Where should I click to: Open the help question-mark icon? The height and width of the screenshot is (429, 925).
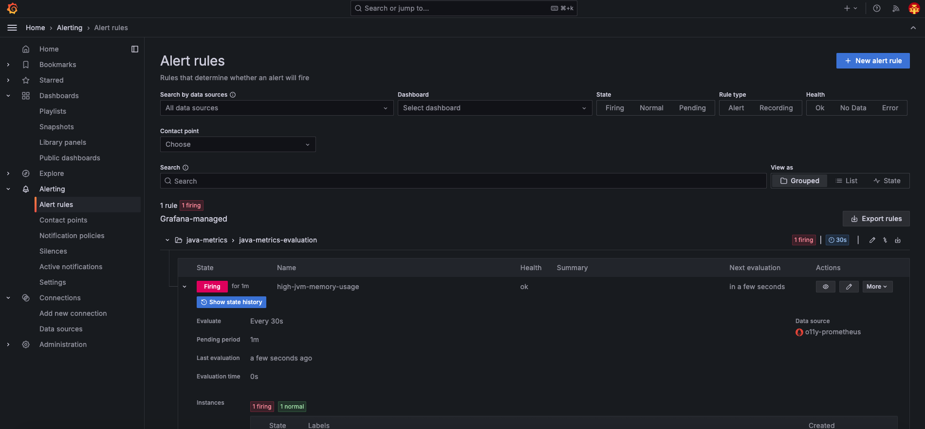click(877, 8)
